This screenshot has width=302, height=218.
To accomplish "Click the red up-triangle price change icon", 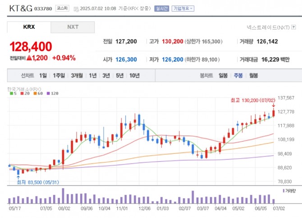I will [x=29, y=58].
